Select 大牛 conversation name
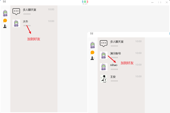Viewport: 170px width, 113px height. 26,21
